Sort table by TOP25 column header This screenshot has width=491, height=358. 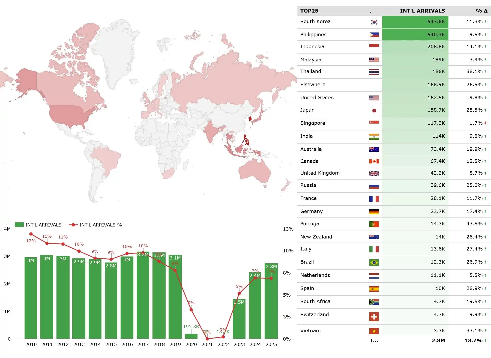click(x=309, y=11)
